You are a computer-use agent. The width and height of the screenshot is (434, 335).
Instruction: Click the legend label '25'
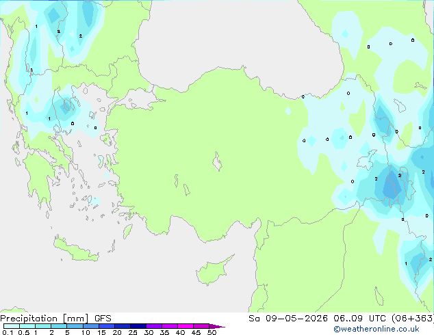133,332
